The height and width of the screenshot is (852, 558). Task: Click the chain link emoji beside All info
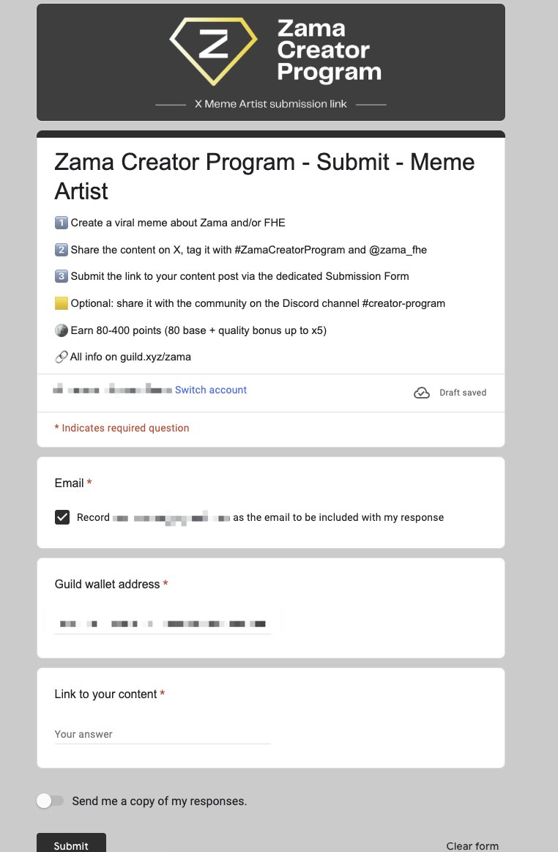point(61,357)
